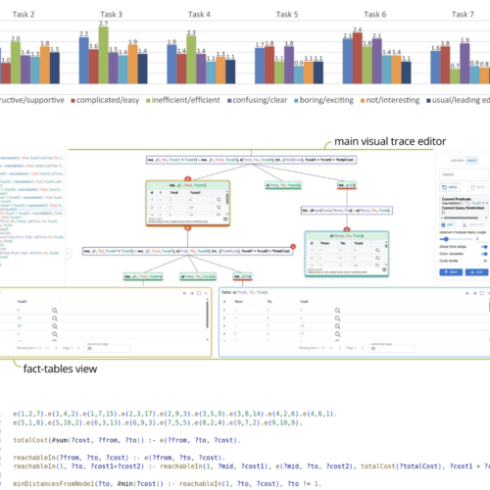The width and height of the screenshot is (490, 490).
Task: Maximize the yellow-bordered fact table
Action: pos(199,293)
